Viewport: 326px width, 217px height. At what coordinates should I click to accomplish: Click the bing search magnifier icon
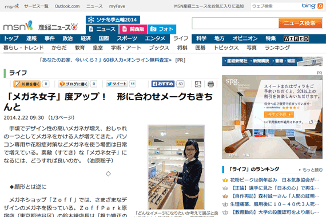coord(320,6)
